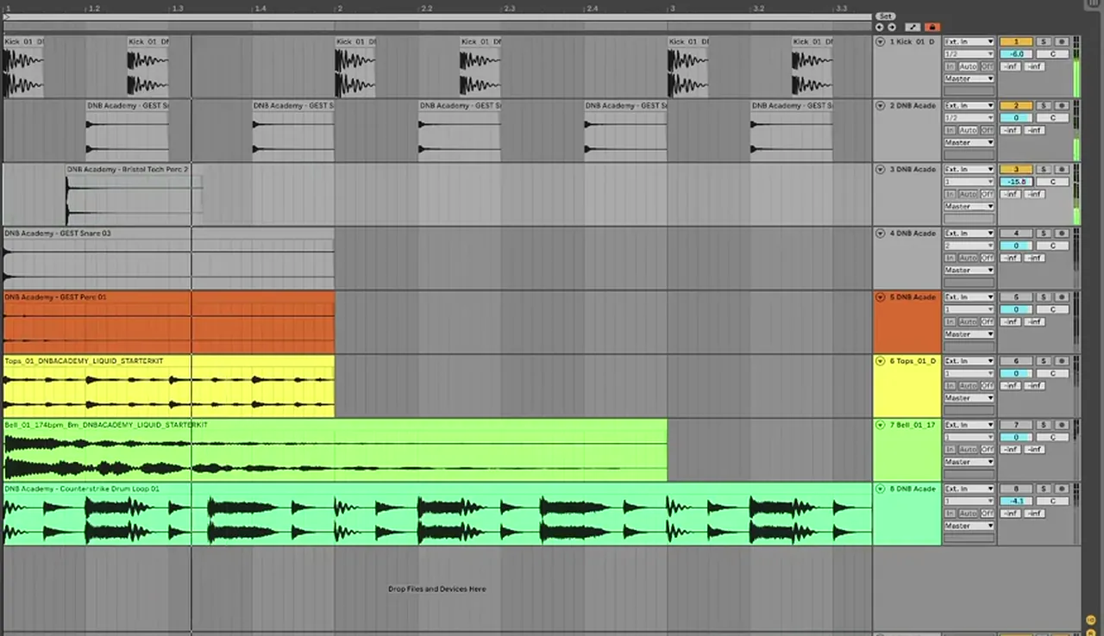Toggle the IO section show/hide icon

pyautogui.click(x=1091, y=619)
